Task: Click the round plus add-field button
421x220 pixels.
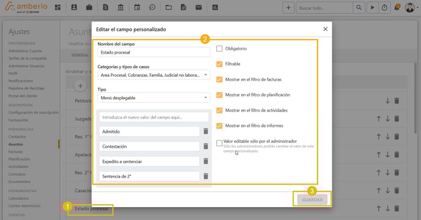Action: [x=80, y=86]
